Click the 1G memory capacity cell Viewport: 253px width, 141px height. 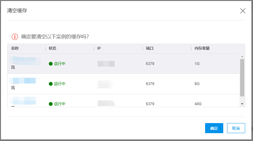(x=197, y=64)
